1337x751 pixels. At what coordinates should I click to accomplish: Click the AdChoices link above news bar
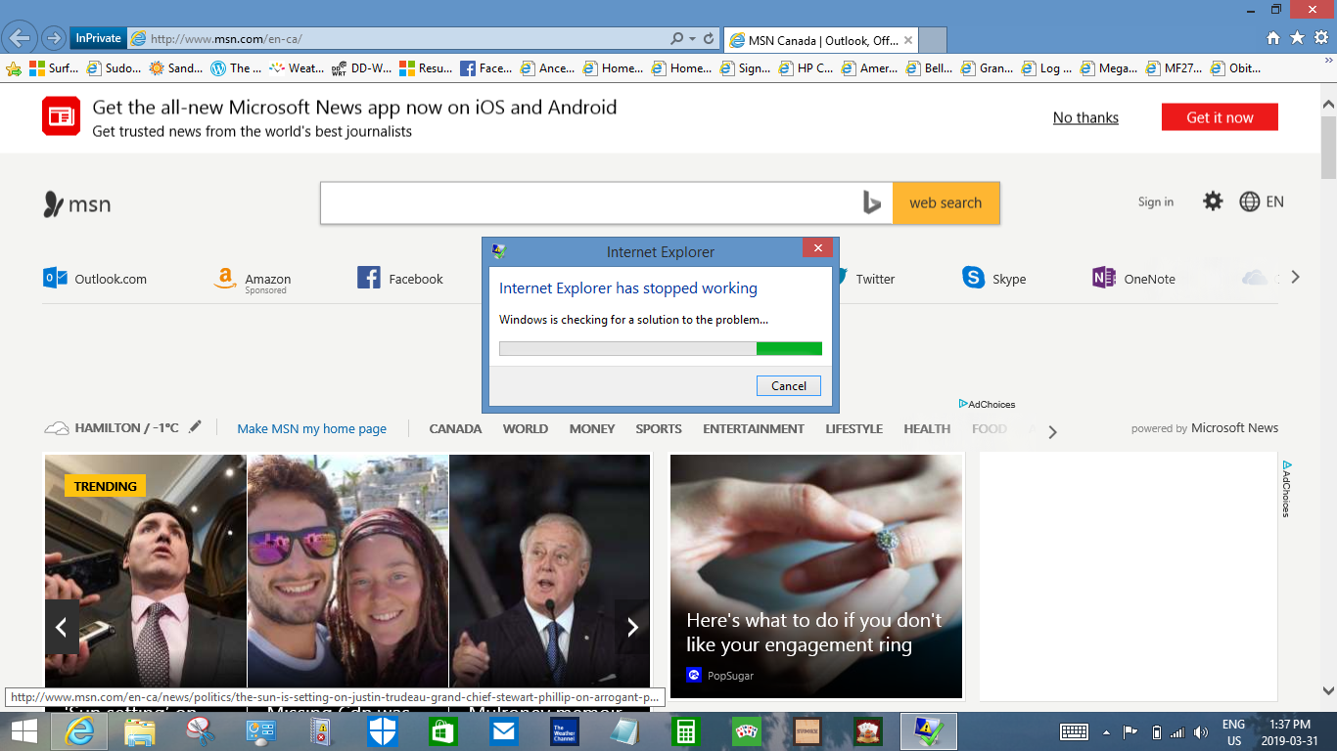tap(987, 404)
